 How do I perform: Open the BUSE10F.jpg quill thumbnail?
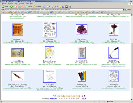[114, 53]
